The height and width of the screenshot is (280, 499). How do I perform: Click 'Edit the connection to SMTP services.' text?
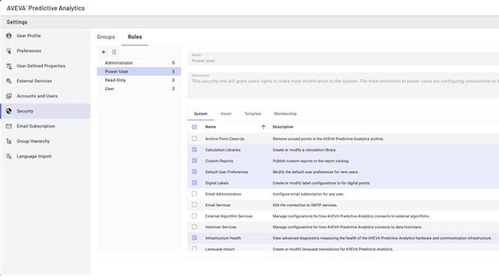click(305, 206)
